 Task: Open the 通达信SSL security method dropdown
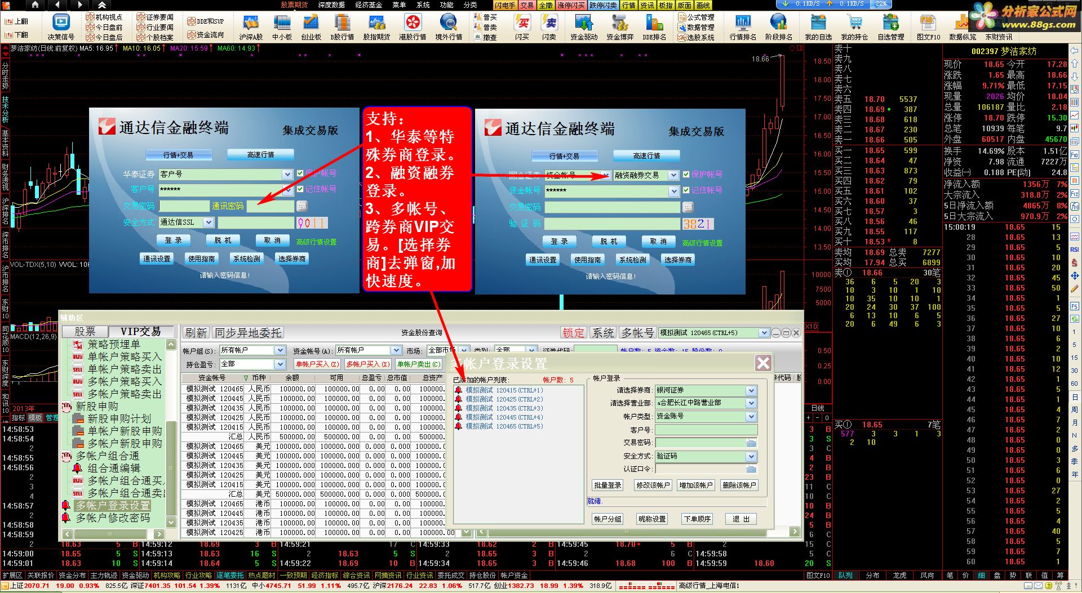(209, 222)
